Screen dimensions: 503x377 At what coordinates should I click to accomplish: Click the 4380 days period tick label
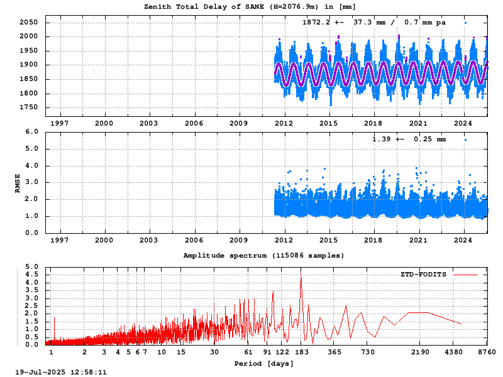pos(453,352)
